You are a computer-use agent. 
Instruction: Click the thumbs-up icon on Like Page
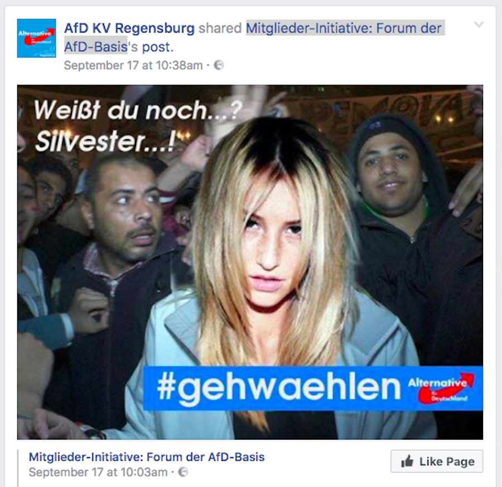click(x=407, y=461)
